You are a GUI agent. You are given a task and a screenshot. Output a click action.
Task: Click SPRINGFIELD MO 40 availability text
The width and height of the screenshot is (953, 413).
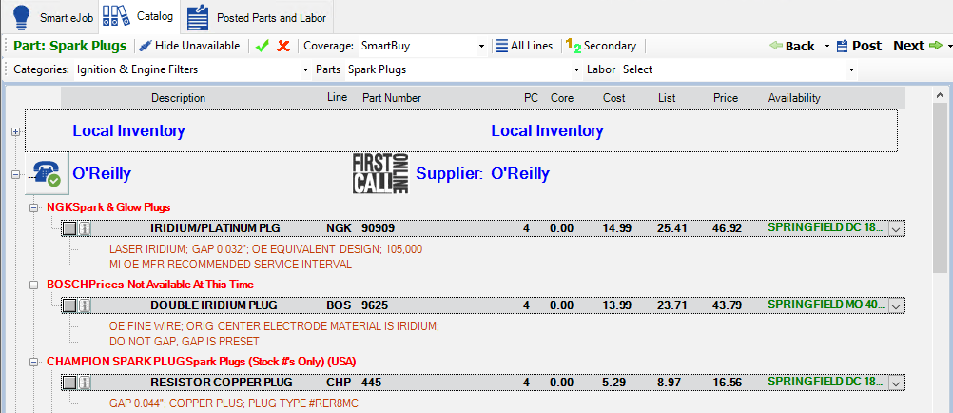826,305
